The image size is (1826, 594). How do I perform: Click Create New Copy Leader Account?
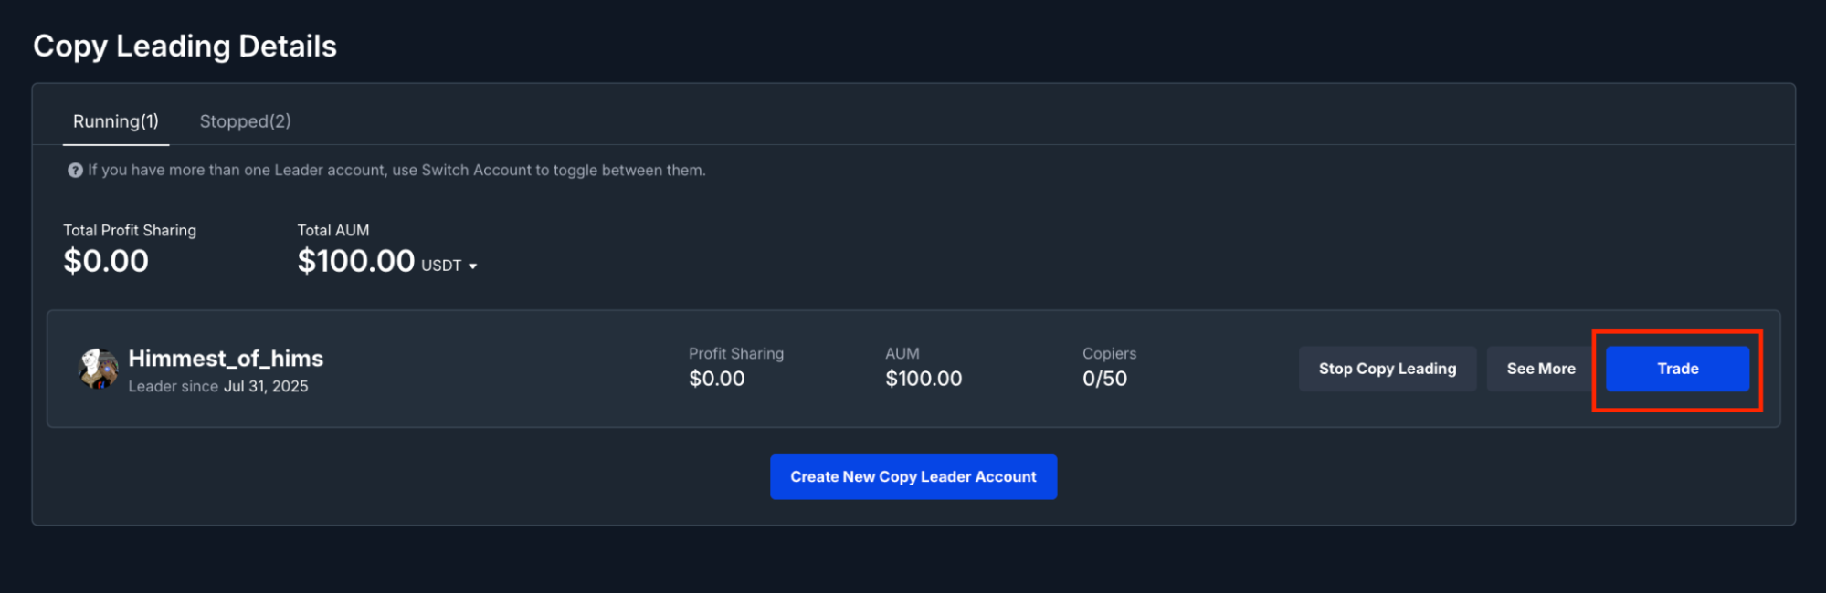[x=913, y=477]
